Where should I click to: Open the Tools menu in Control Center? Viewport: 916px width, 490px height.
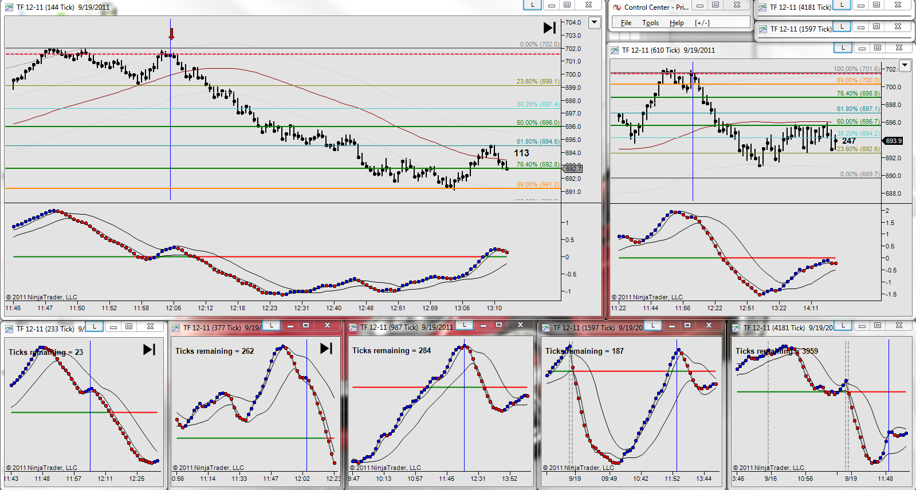click(650, 23)
